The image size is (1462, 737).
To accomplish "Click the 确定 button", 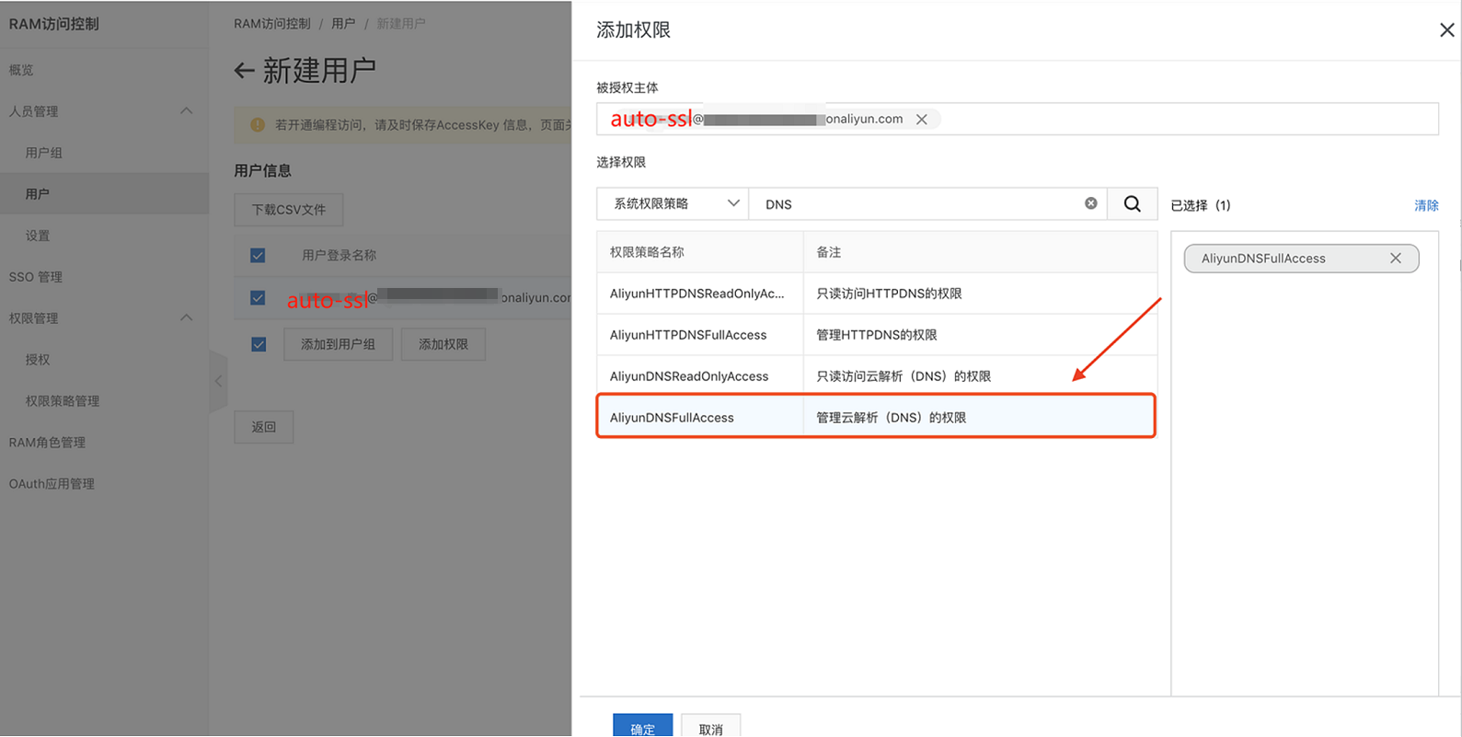I will (643, 725).
